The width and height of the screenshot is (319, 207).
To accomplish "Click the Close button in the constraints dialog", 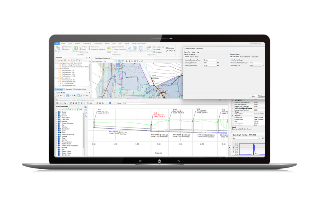I will (x=253, y=96).
